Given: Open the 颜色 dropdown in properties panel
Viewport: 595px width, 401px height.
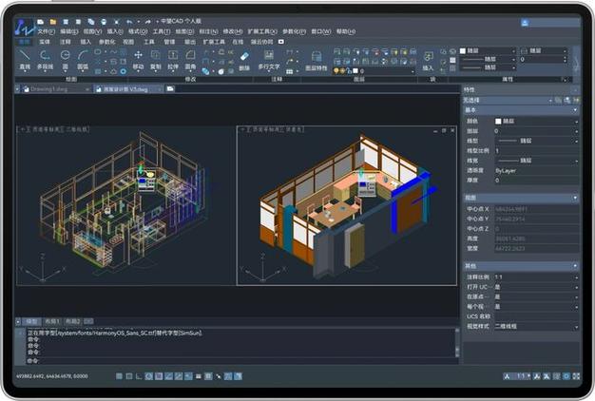Looking at the screenshot, I should pyautogui.click(x=537, y=122).
